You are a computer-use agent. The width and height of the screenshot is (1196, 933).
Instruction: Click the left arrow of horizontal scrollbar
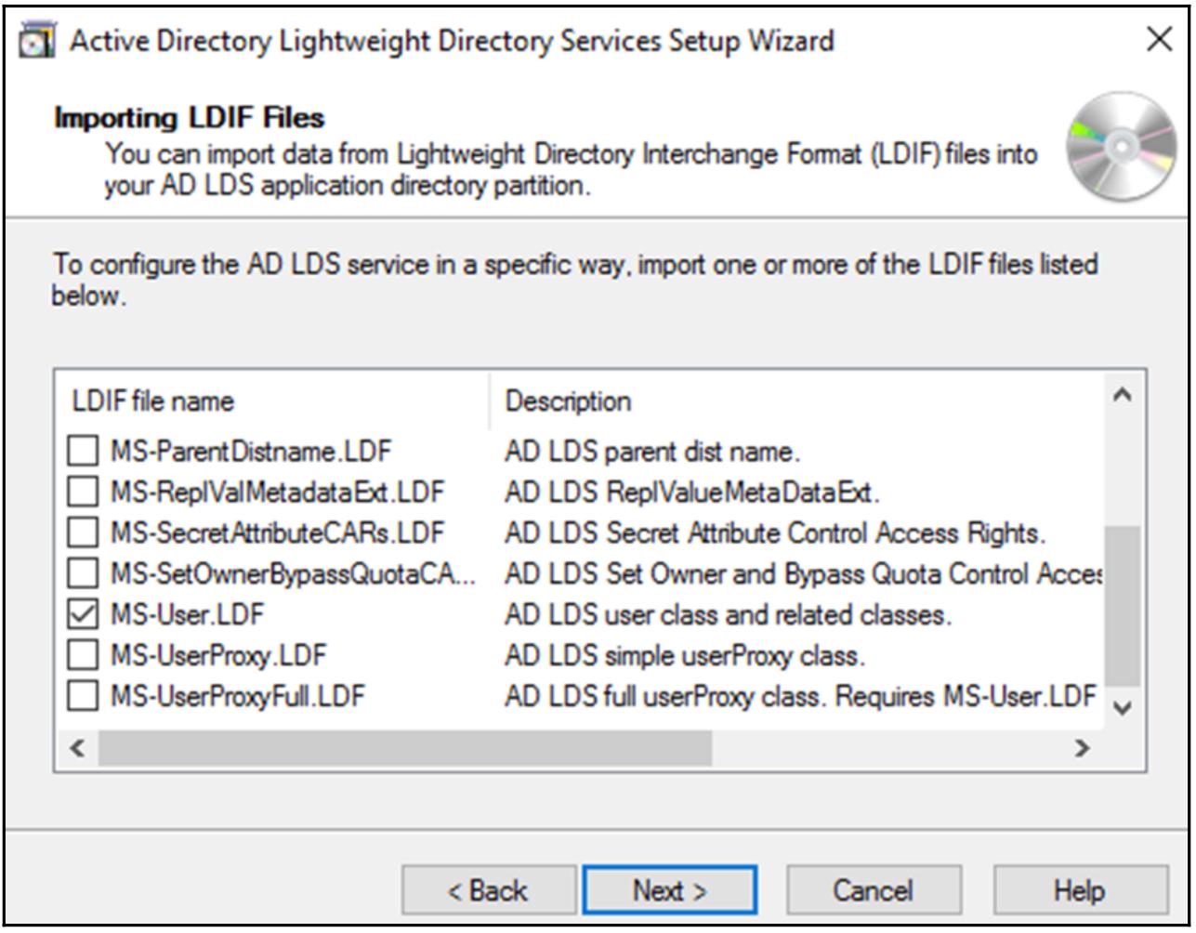(x=78, y=748)
